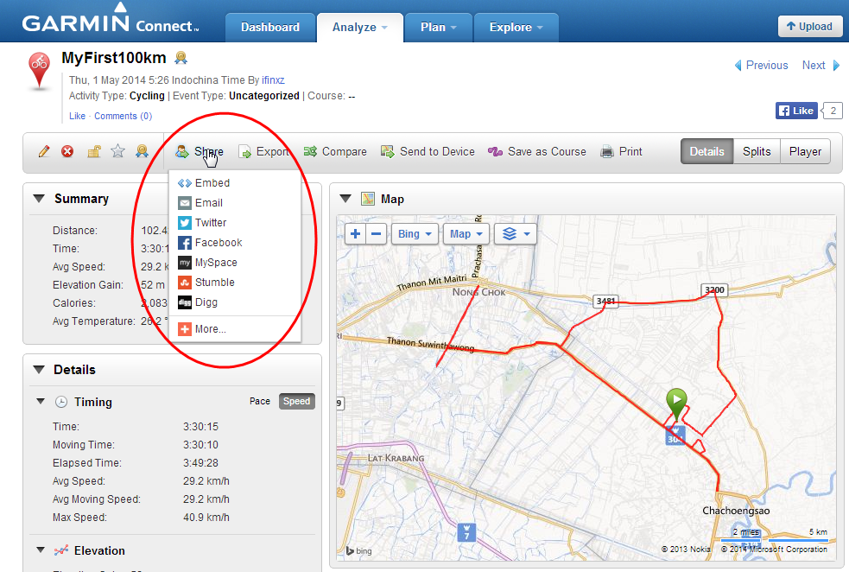Screen dimensions: 849x572
Task: Click the map icon in Map header
Action: (368, 199)
